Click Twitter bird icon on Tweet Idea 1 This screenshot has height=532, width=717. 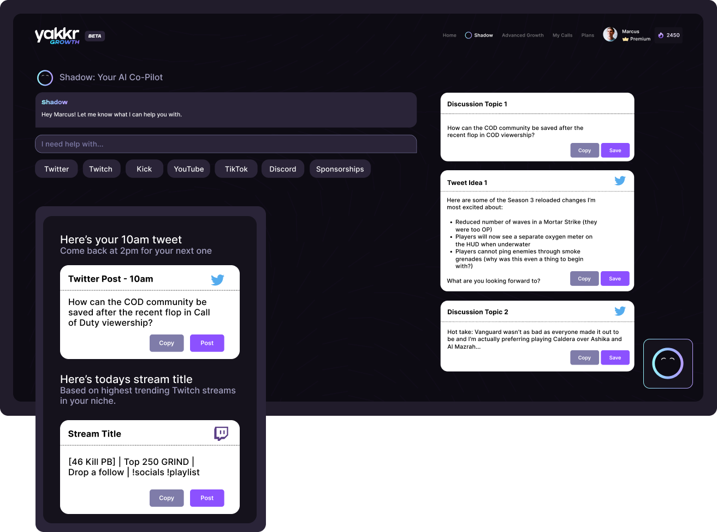pos(620,181)
